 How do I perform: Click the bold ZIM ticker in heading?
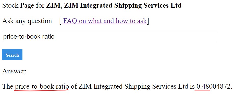pos(54,5)
